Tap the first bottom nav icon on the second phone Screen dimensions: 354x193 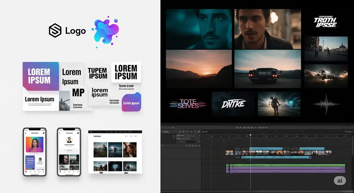(60, 172)
